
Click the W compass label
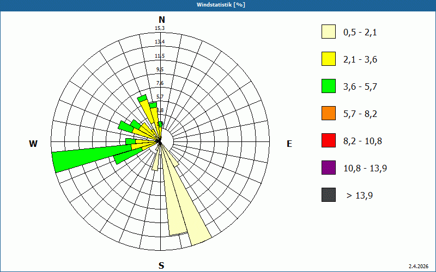coord(33,144)
